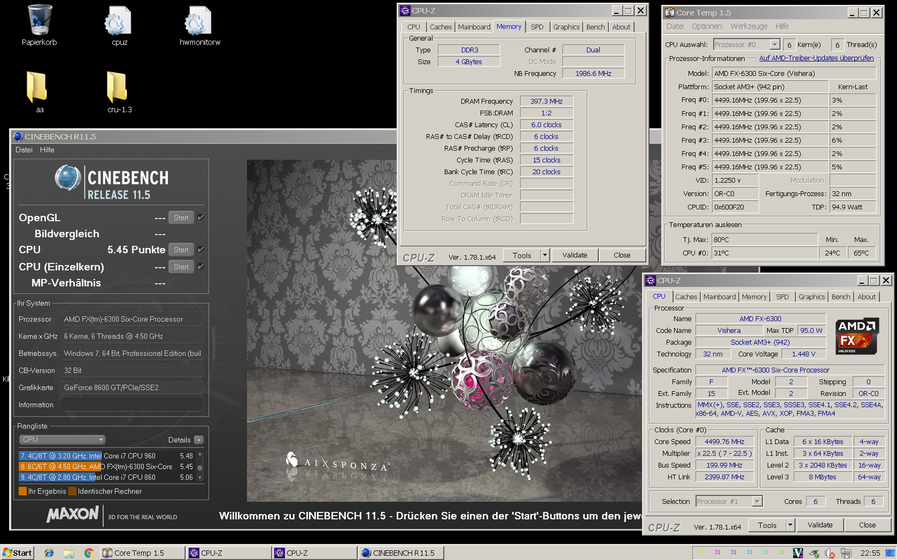The width and height of the screenshot is (897, 560).
Task: Click Close button in lower CPU-Z window
Action: 867,525
